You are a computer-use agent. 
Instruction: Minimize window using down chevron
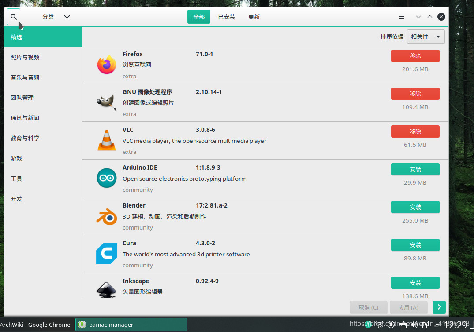click(418, 17)
